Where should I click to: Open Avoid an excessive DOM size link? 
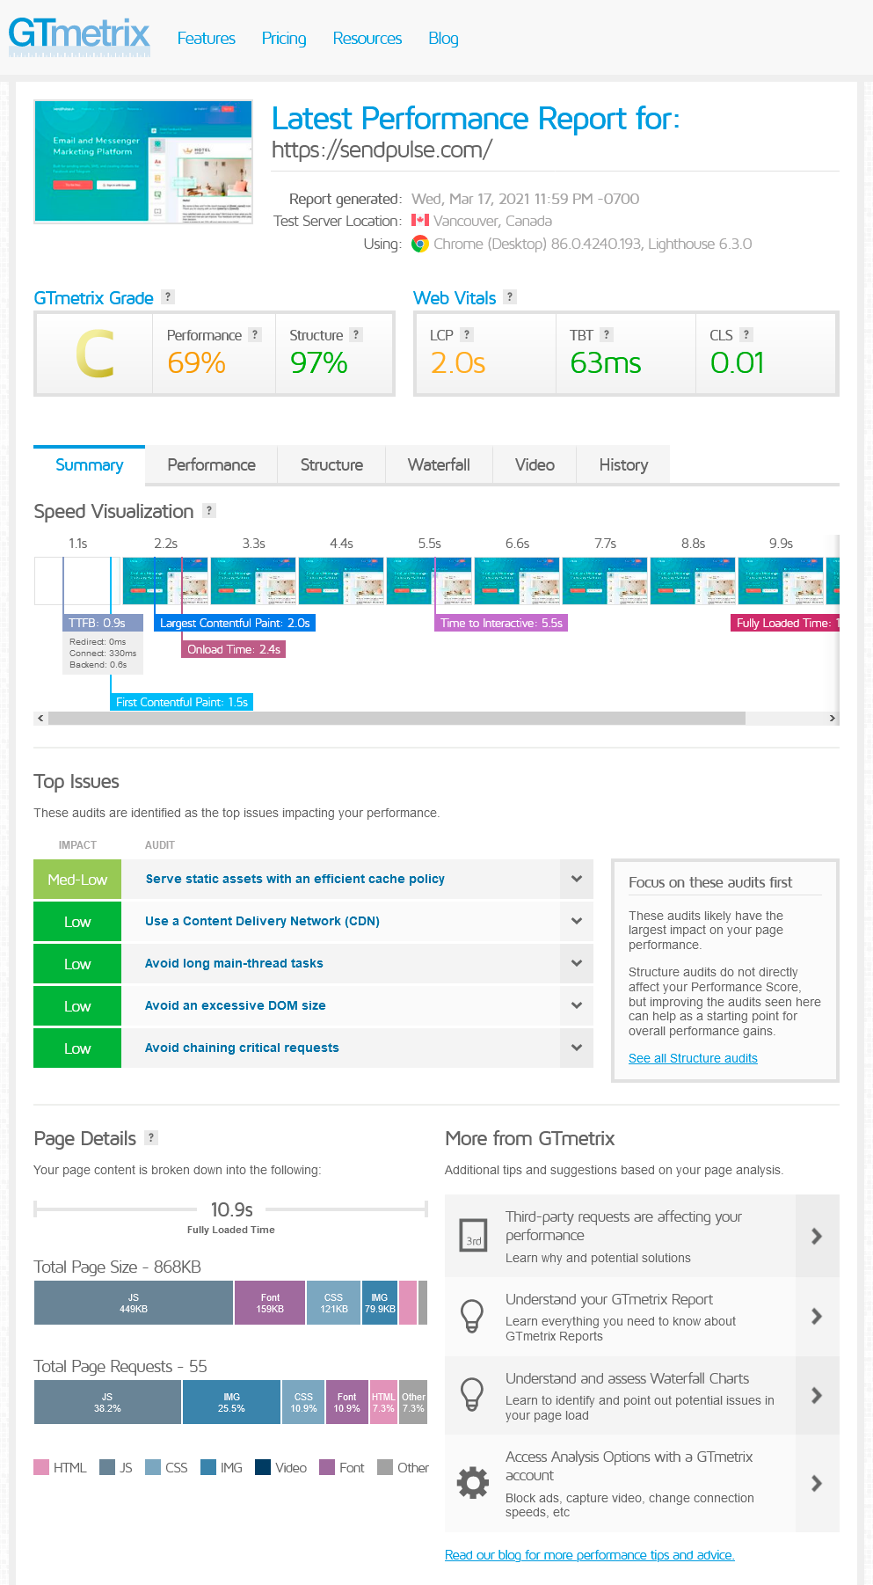[x=236, y=1005]
